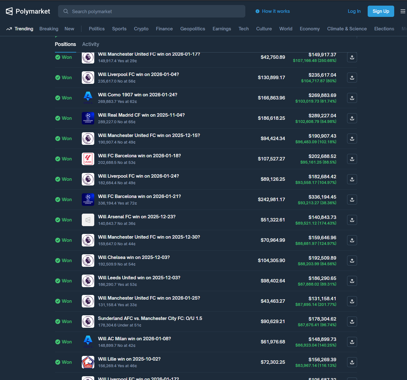The height and width of the screenshot is (380, 407).
Task: Click the share icon for Como 1907 position
Action: click(x=352, y=98)
